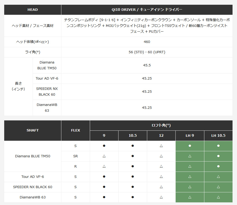Click the black dot for Diamana S loft 10.5

(132, 146)
